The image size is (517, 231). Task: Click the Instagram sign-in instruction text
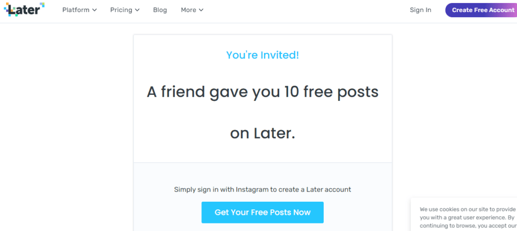[x=263, y=190]
